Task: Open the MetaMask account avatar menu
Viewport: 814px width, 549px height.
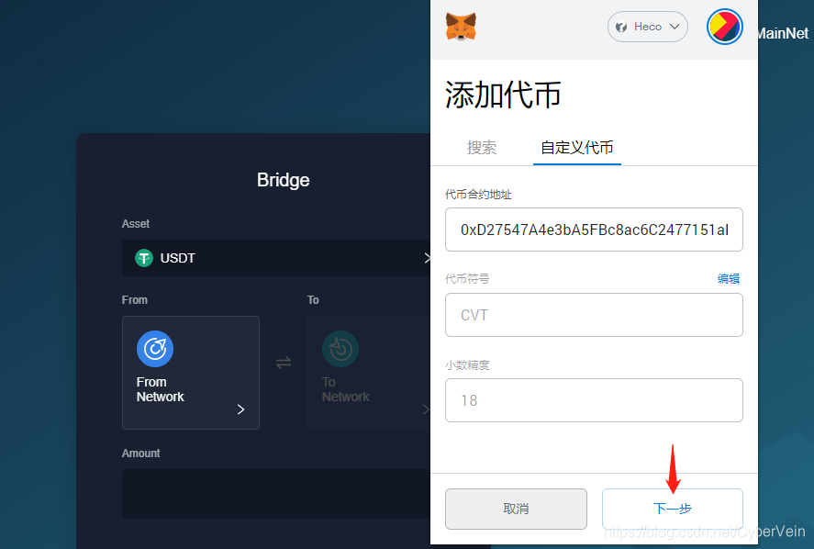Action: (x=724, y=27)
